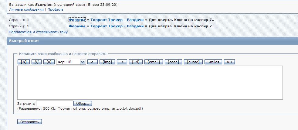The image size is (298, 130).
Task: Add a quote using the [quote] button
Action: (x=193, y=62)
